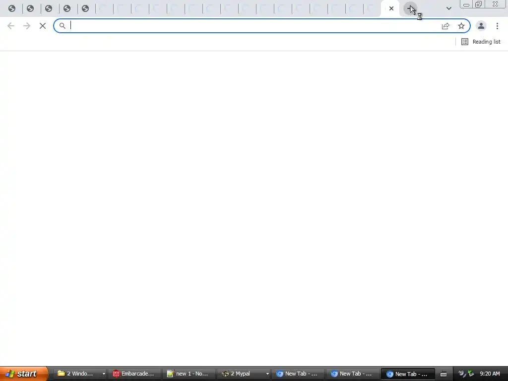508x381 pixels.
Task: Click the 9:20 AM clock
Action: point(490,374)
